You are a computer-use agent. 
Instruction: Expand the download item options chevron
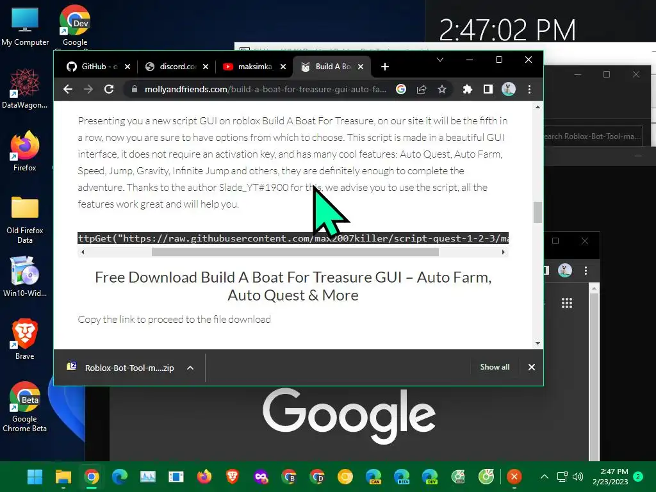(x=190, y=368)
